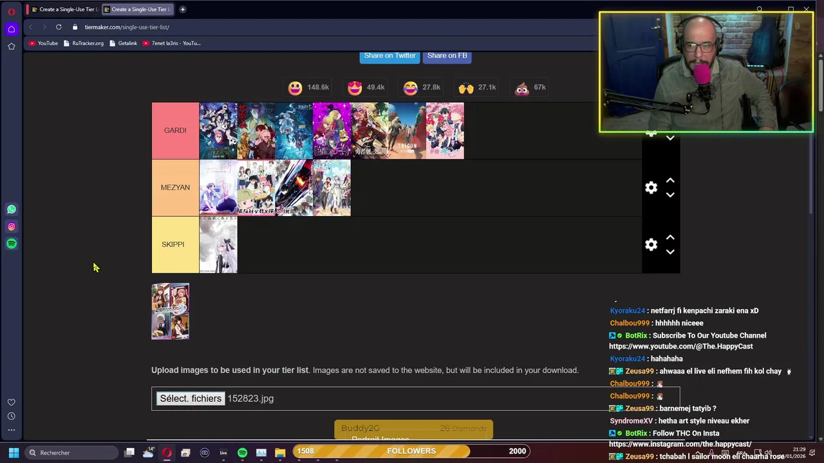The image size is (824, 463).
Task: Open the Opera sidebar home icon
Action: pos(12,29)
